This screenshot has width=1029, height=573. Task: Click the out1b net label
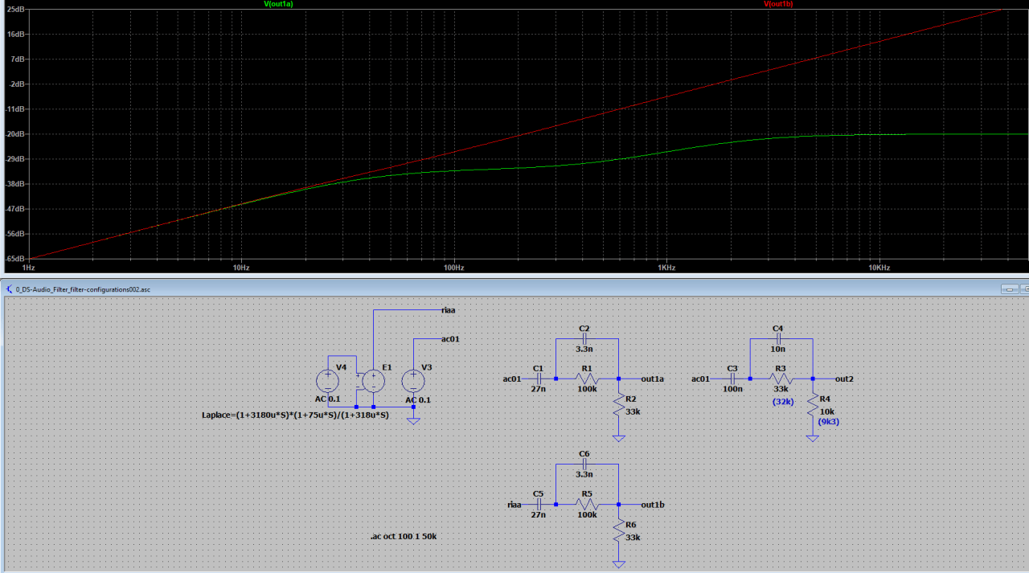pos(653,505)
